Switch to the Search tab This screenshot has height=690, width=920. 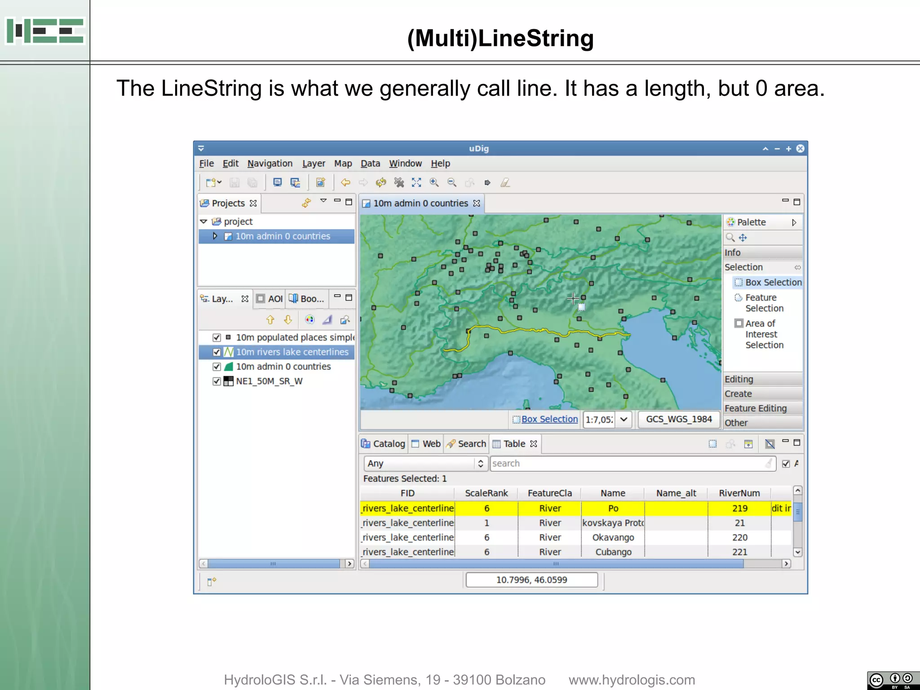pos(466,444)
